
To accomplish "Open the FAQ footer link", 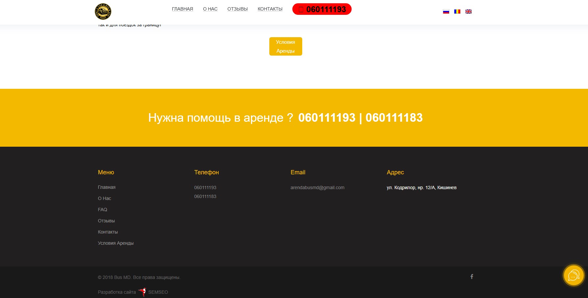I will pyautogui.click(x=102, y=210).
